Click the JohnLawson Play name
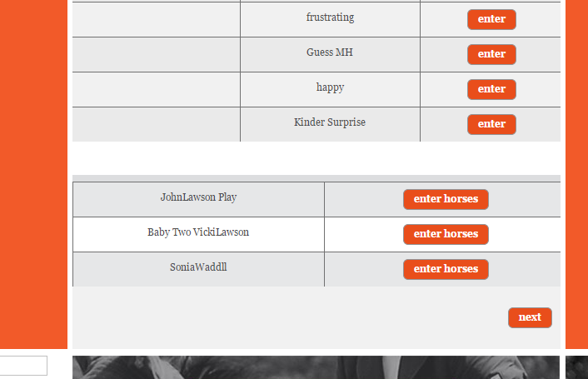Viewport: 588px width, 379px height. pyautogui.click(x=198, y=197)
